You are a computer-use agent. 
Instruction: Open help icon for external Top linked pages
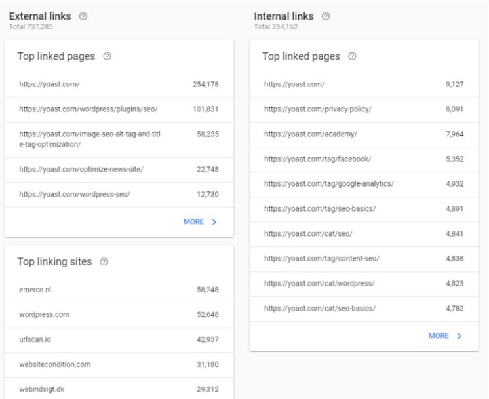click(107, 56)
